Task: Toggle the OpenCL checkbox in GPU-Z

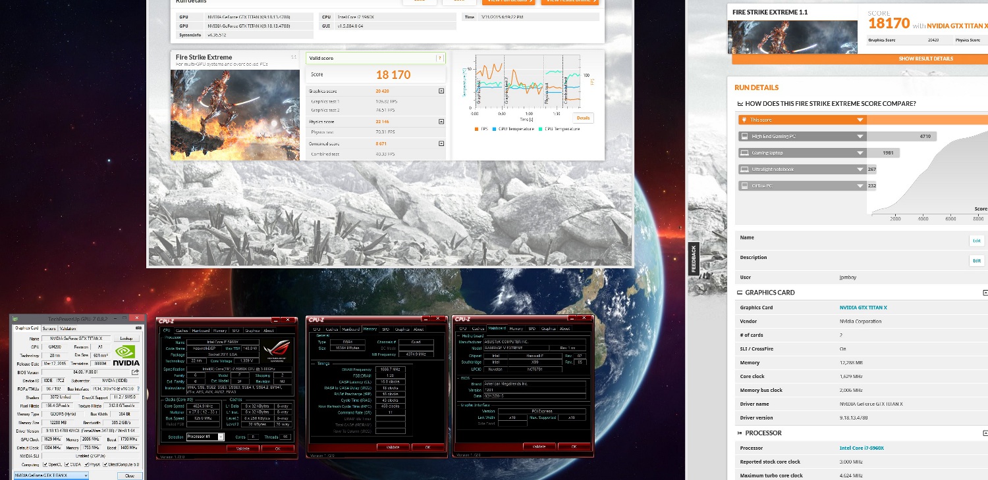Action: pyautogui.click(x=45, y=464)
